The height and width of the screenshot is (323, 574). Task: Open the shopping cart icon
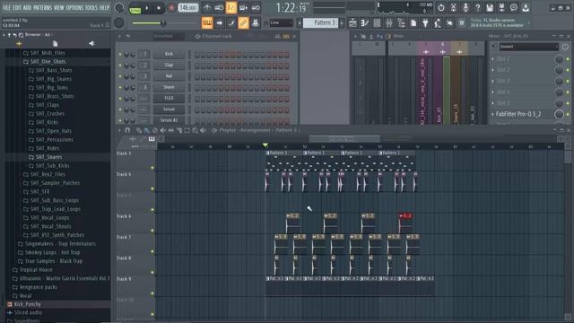(x=462, y=23)
